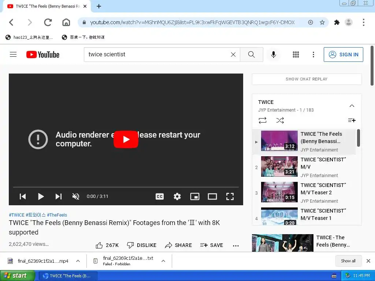Open the failed txt download options arrow
This screenshot has width=375, height=281.
[x=163, y=261]
